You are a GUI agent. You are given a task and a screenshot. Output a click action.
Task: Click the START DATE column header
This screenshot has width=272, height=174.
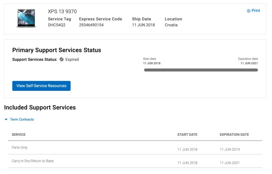[x=187, y=135]
